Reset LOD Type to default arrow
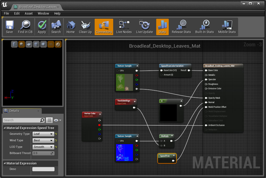The height and width of the screenshot is (178, 266). (56, 147)
